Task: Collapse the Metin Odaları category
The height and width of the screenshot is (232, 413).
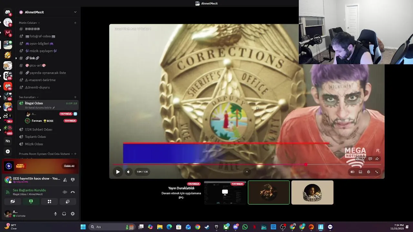Action: coord(29,23)
